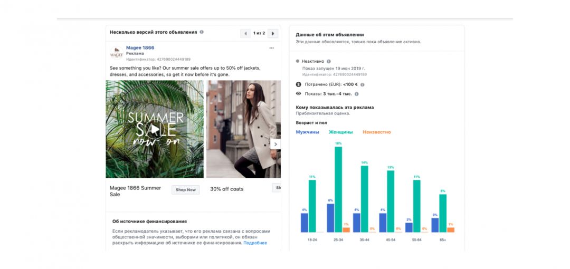570x269 pixels.
Task: Go to previous ad version arrow
Action: click(245, 33)
